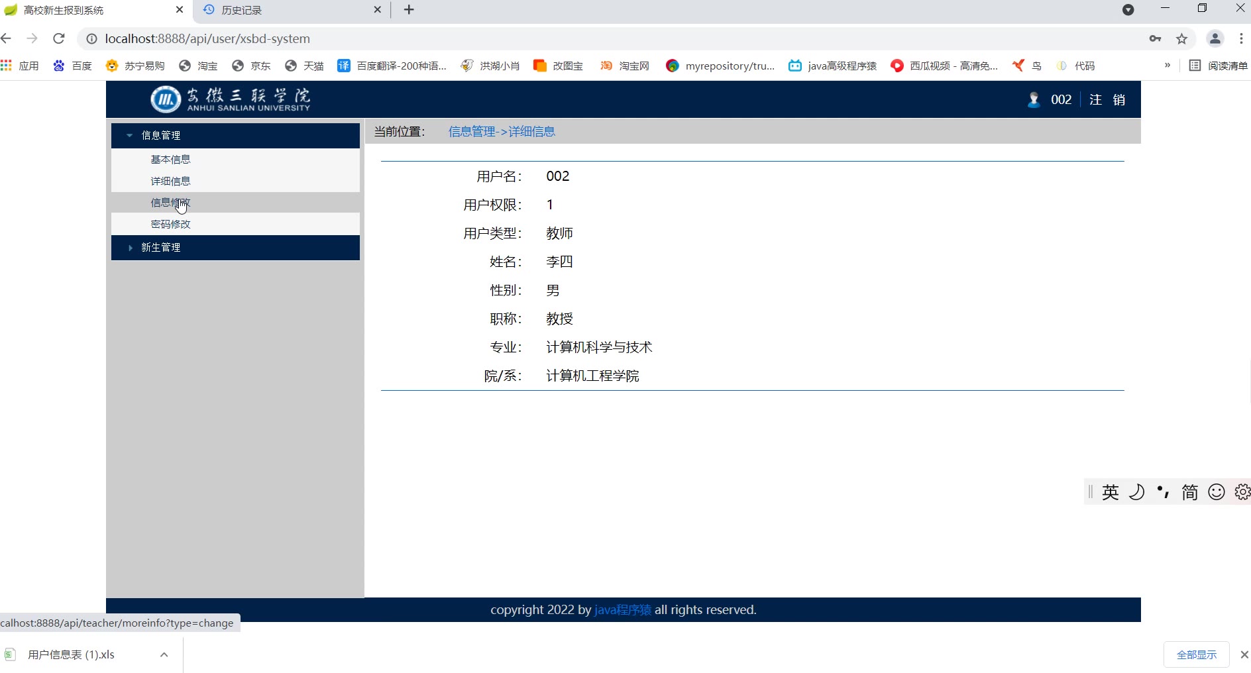This screenshot has height=673, width=1251.
Task: Open the myrepository bookmark
Action: [x=720, y=66]
